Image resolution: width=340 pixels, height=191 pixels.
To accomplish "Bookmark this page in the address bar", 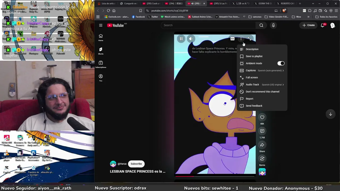I will coord(141,11).
